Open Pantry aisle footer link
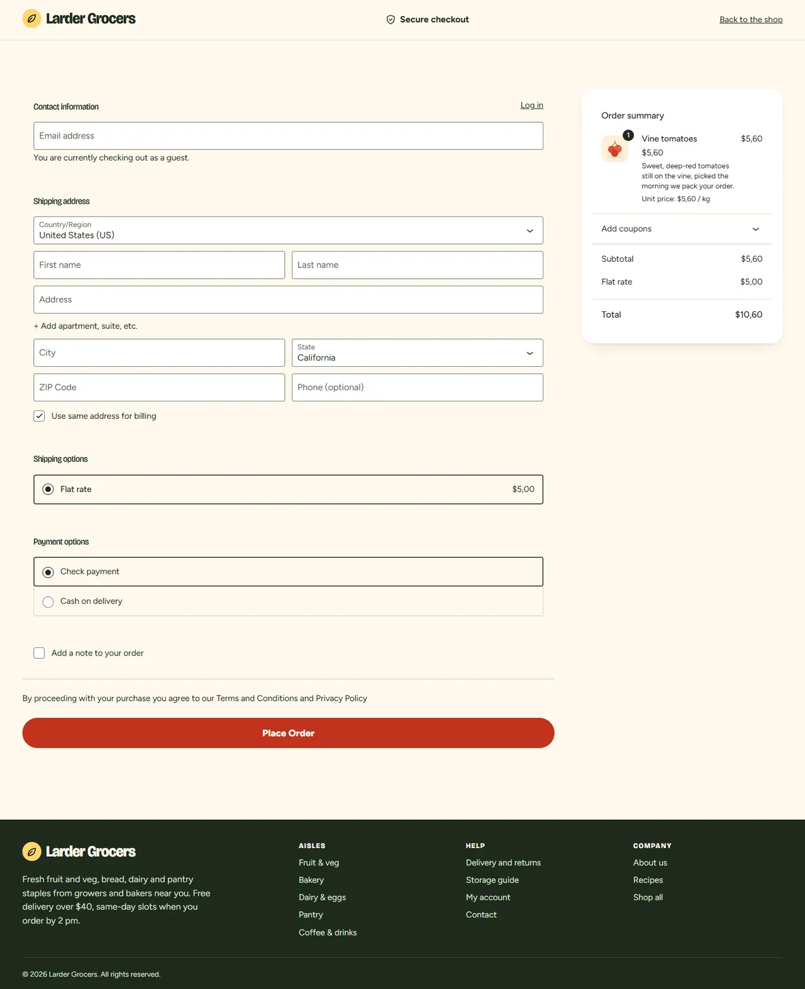805x989 pixels. coord(311,915)
